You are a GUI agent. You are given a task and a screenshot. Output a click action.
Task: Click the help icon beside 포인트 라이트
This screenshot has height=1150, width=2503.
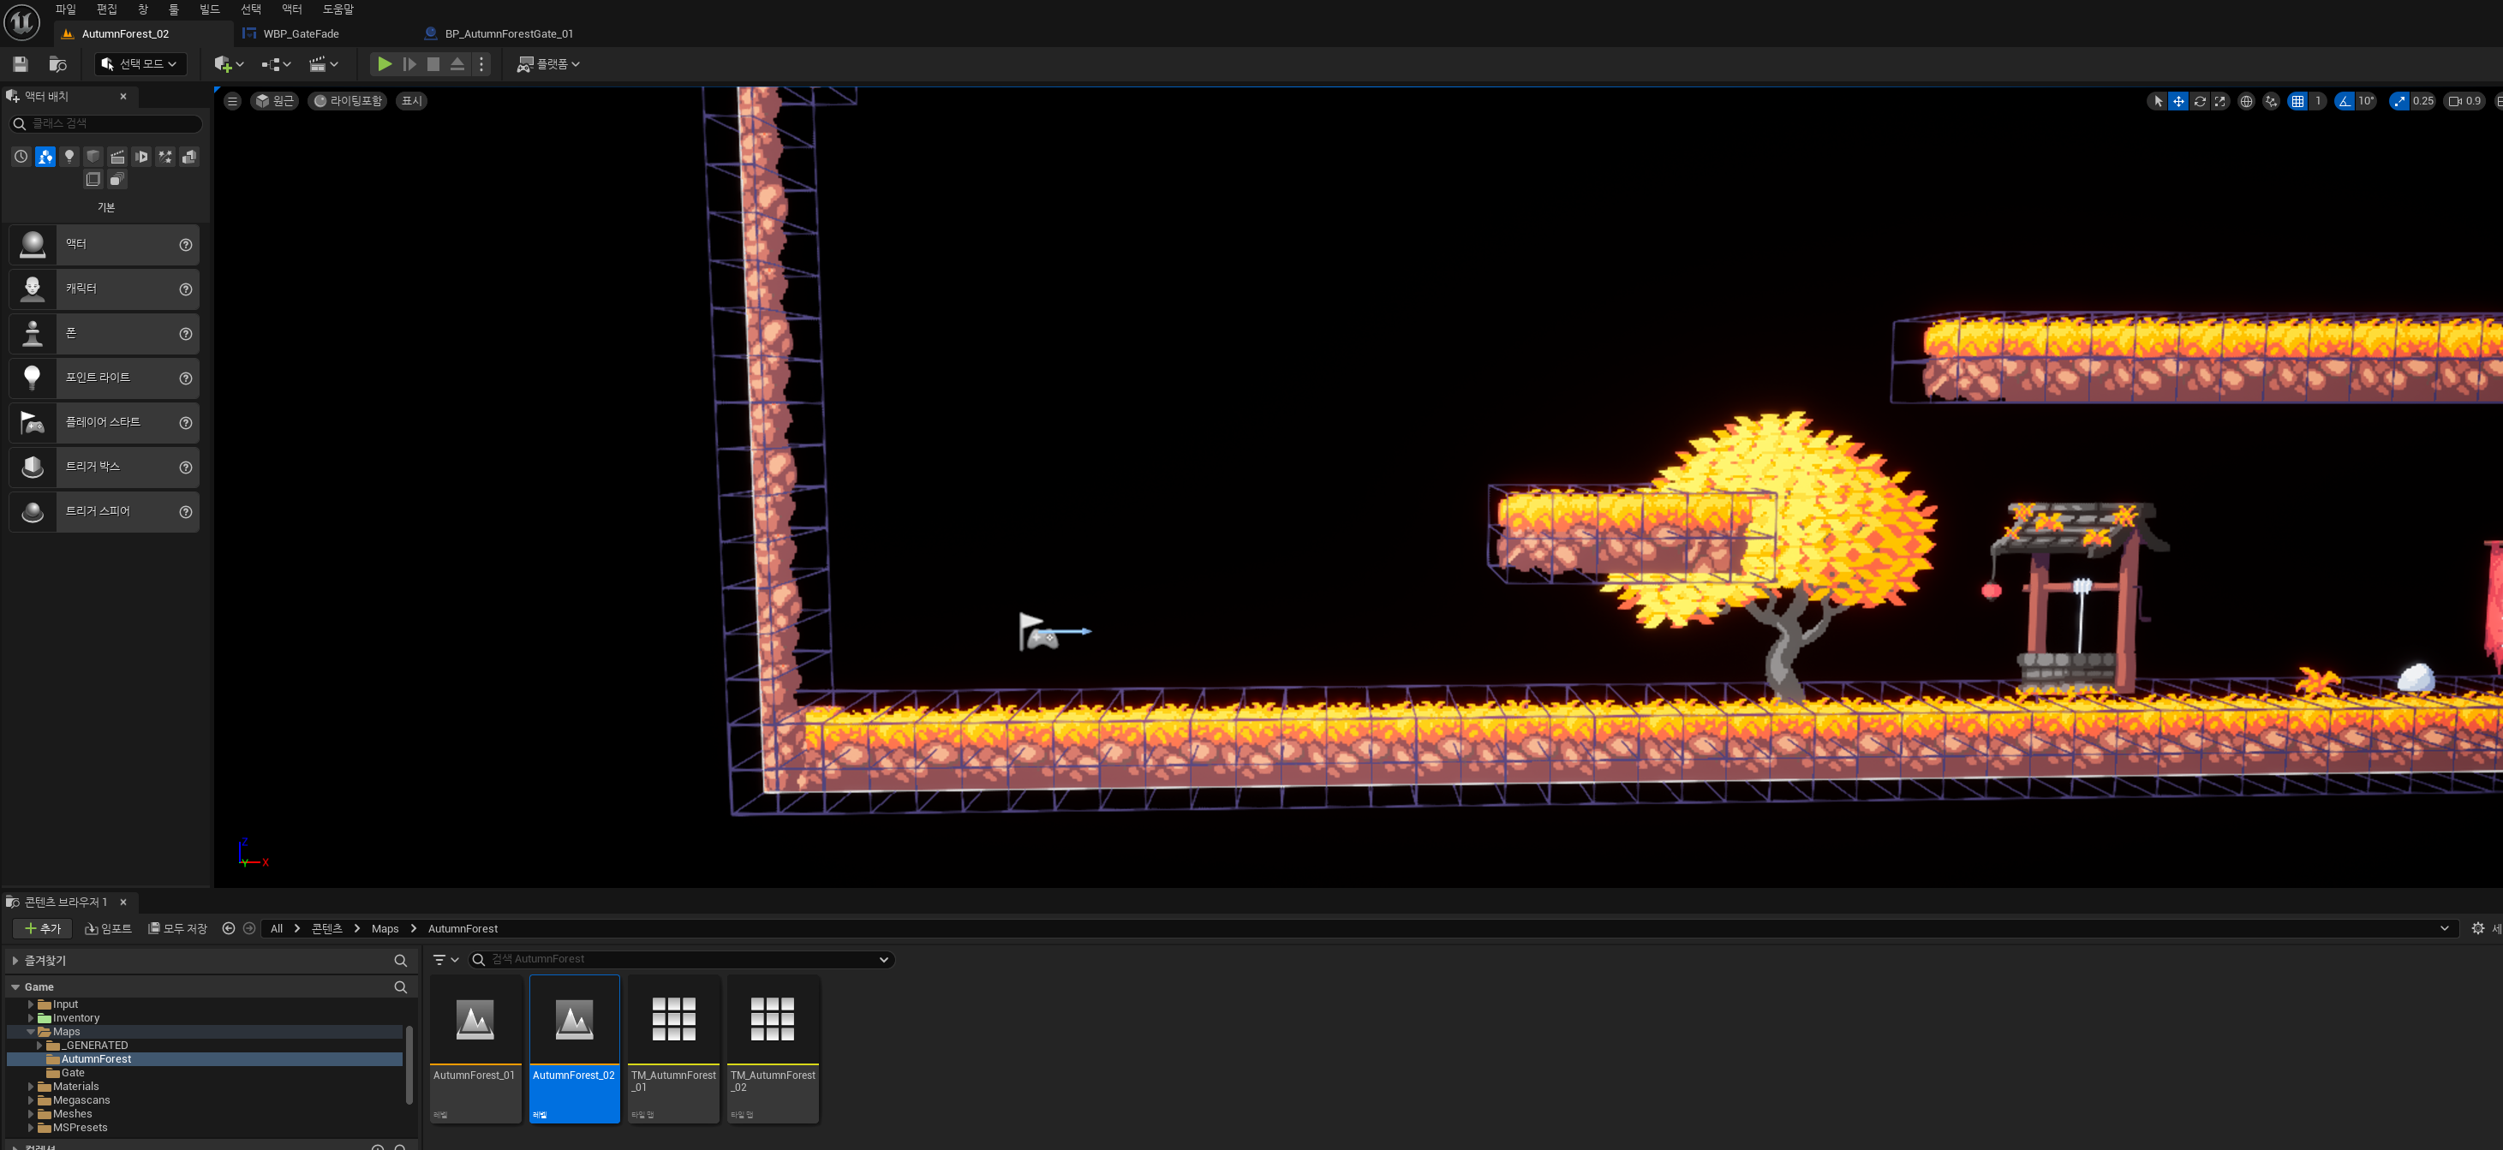[x=186, y=378]
